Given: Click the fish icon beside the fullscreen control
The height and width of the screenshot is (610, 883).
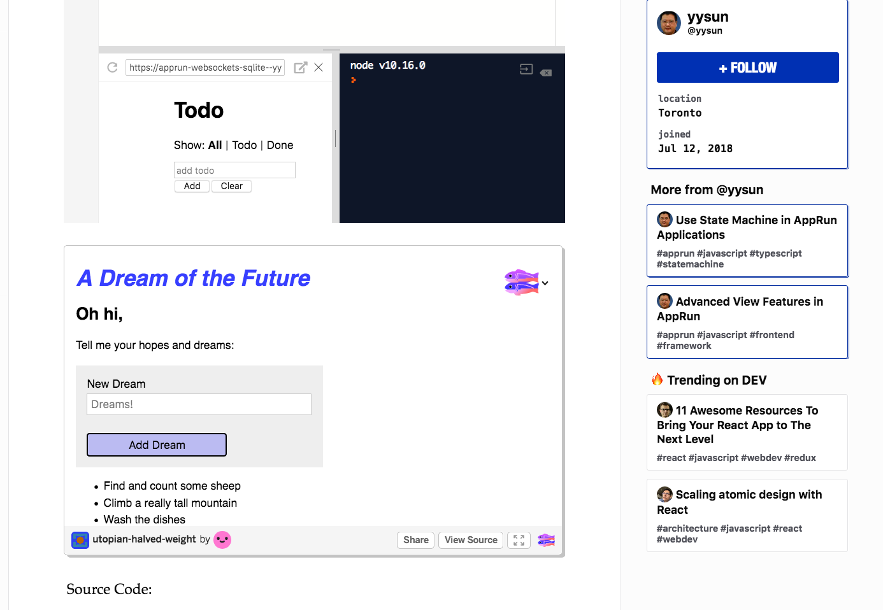Looking at the screenshot, I should [x=546, y=540].
